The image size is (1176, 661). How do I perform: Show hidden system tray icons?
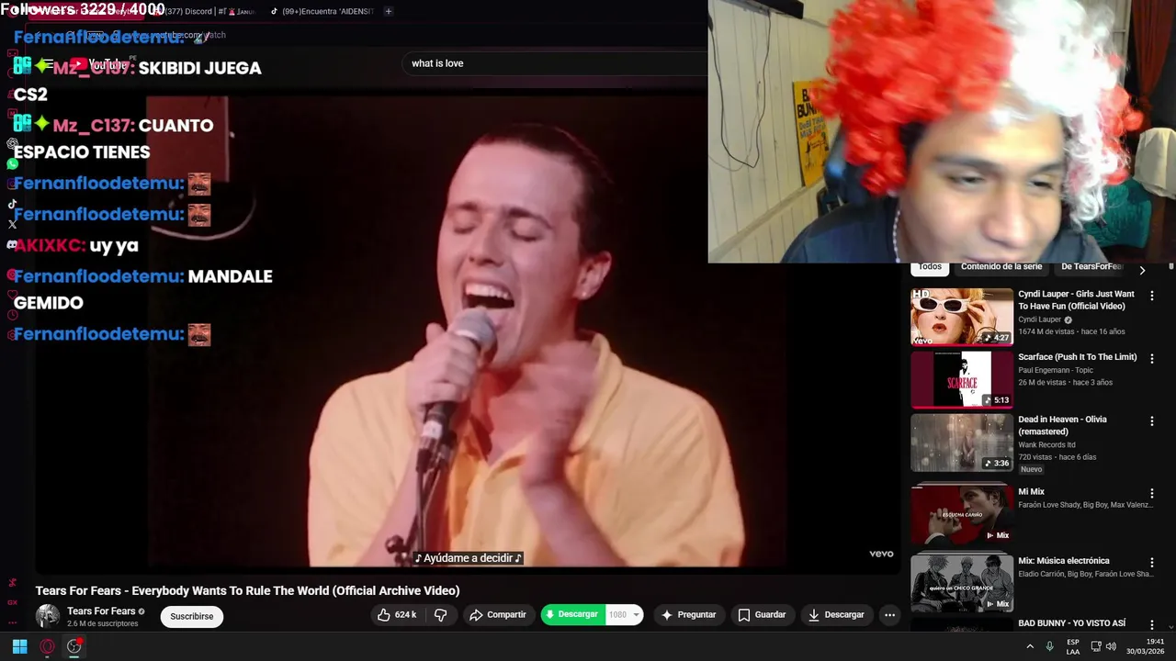pos(1030,646)
